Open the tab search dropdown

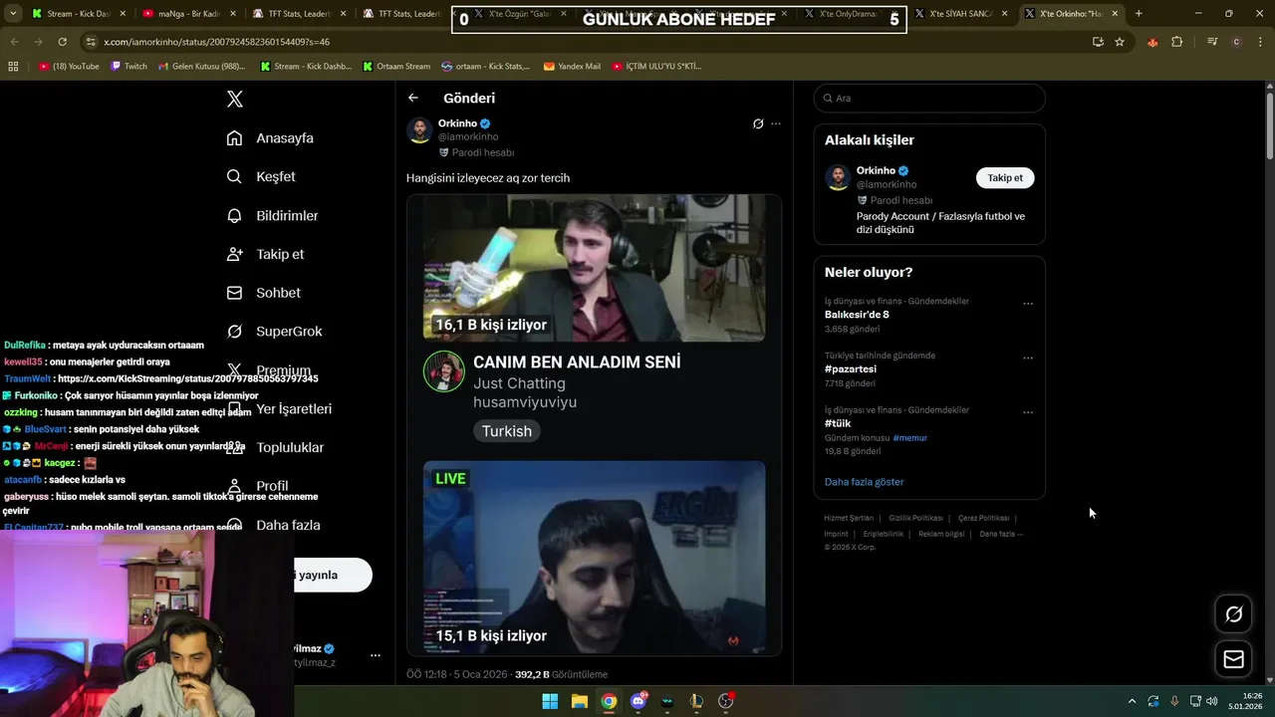point(13,14)
